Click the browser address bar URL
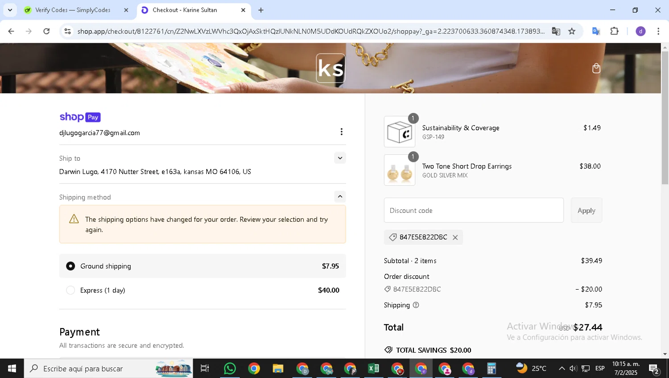 coord(311,31)
